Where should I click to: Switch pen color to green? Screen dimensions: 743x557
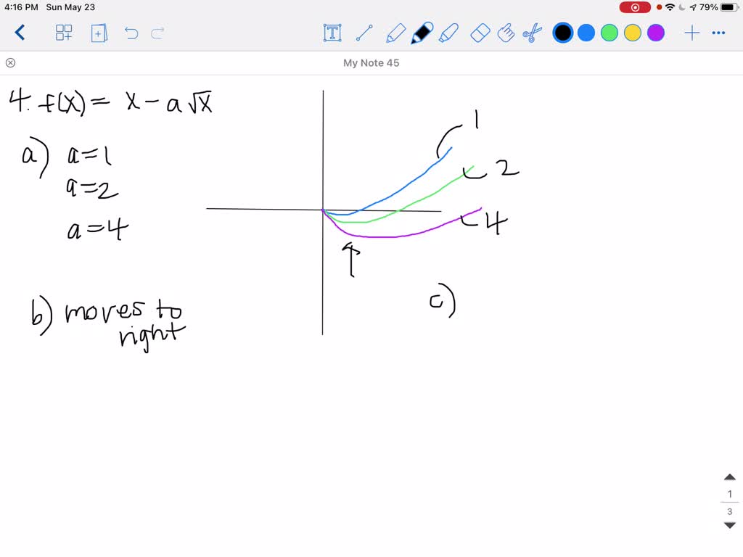coord(609,33)
